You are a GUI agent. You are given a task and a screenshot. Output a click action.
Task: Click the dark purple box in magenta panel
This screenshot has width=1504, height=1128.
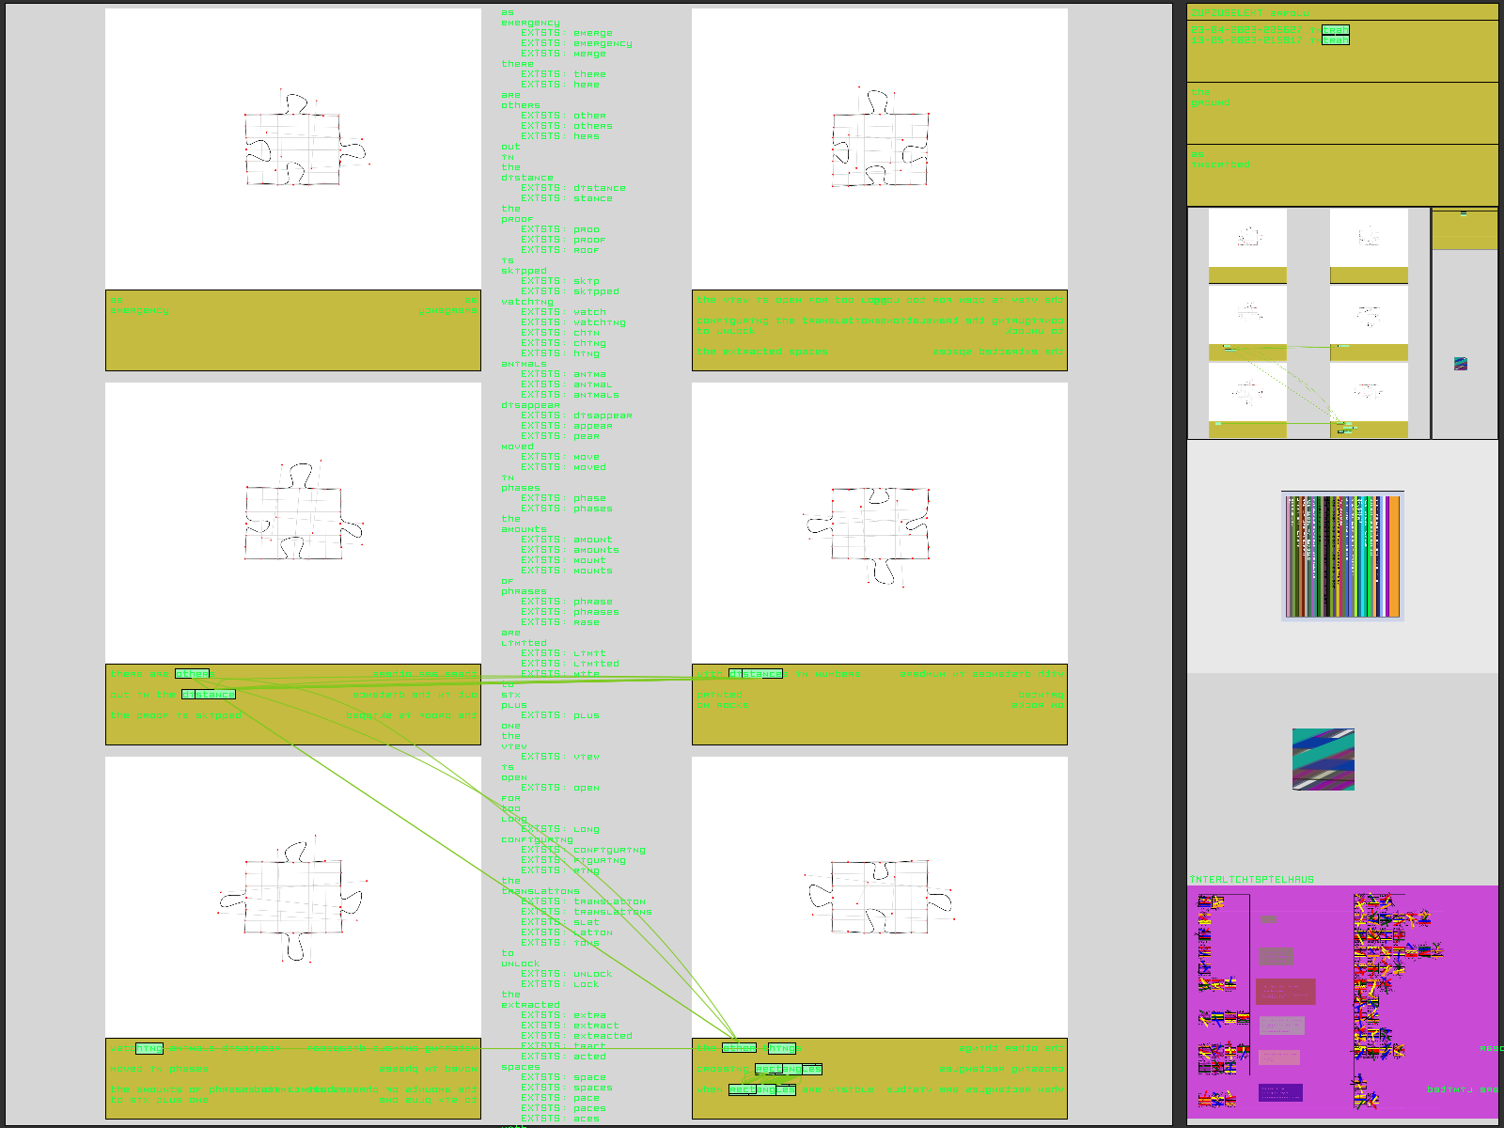pos(1279,1092)
